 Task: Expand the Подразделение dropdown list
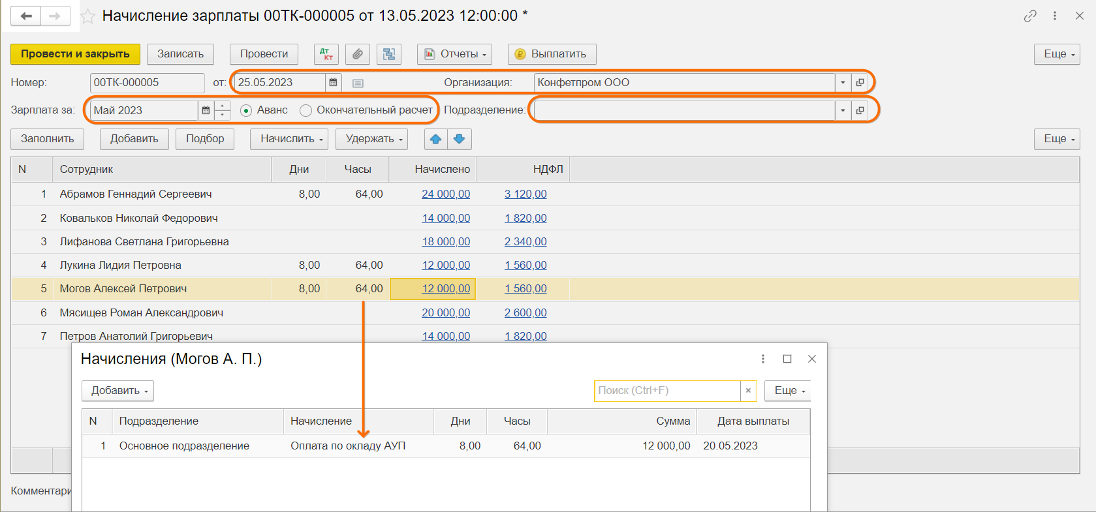[x=843, y=111]
